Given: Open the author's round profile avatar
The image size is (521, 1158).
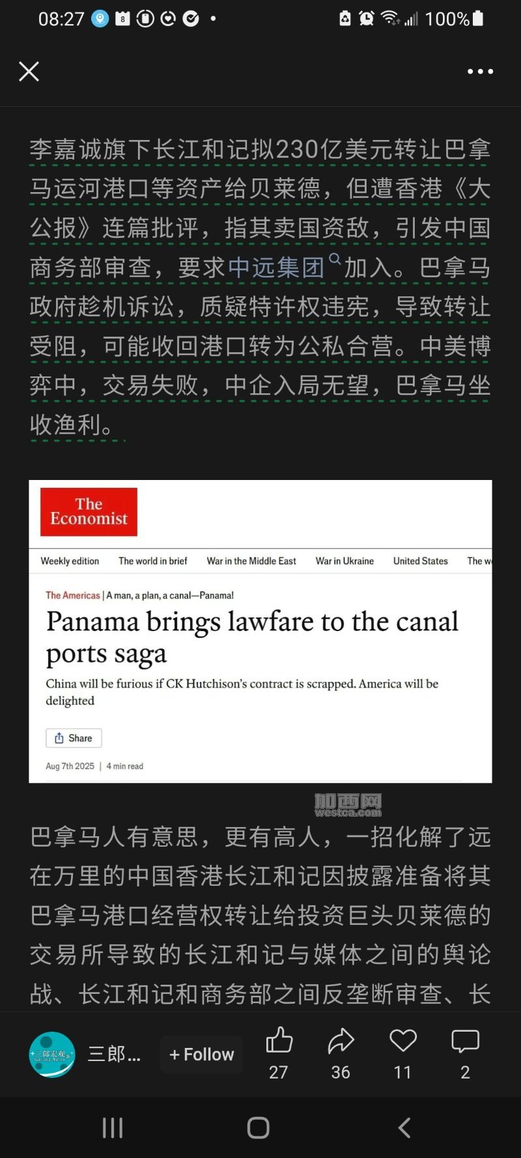Looking at the screenshot, I should pyautogui.click(x=52, y=1054).
